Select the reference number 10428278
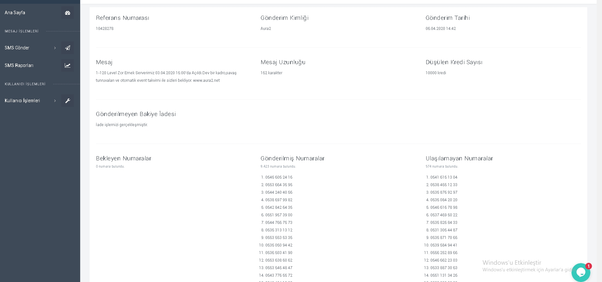This screenshot has width=602, height=282. coord(105,29)
